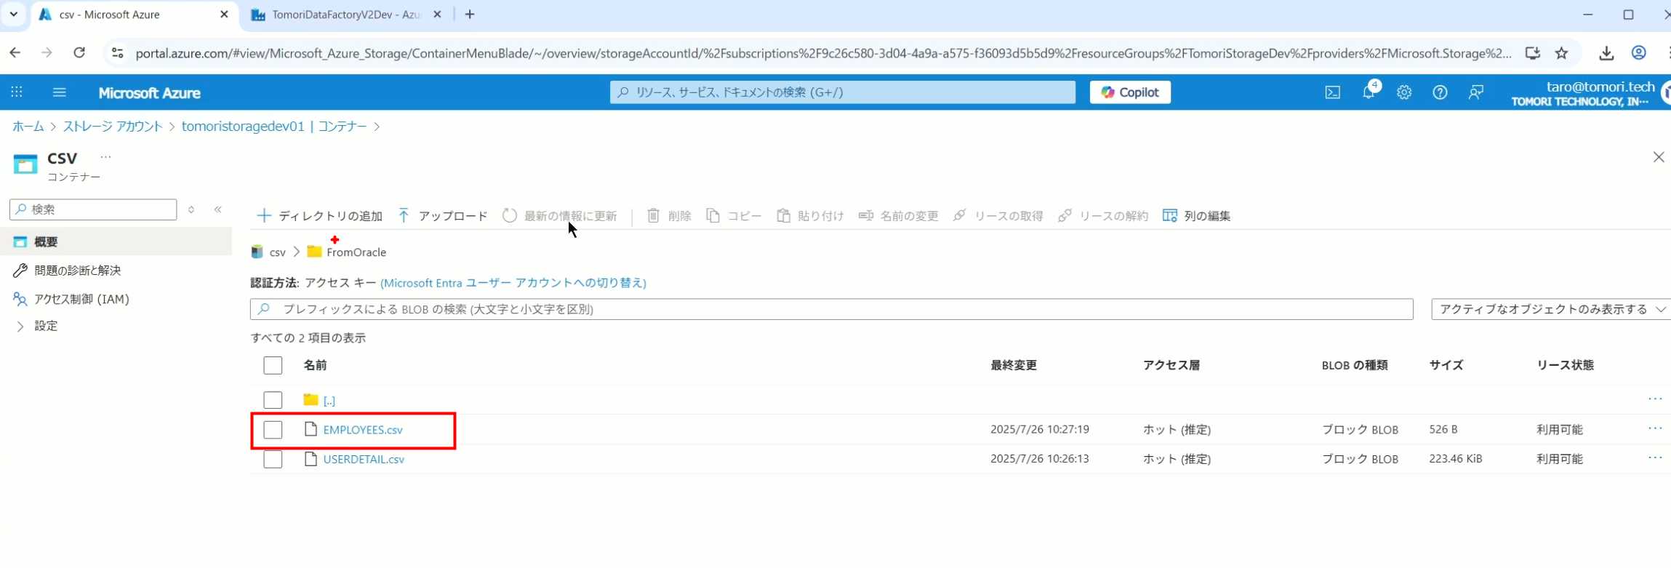
Task: Open the active objects filter dropdown
Action: tap(1550, 309)
